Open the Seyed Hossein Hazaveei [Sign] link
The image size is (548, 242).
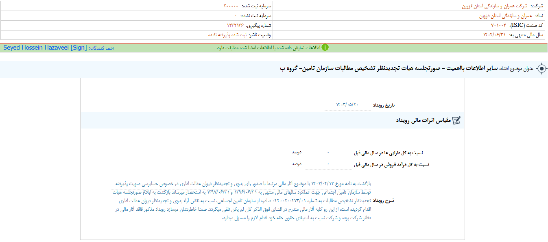[x=45, y=48]
